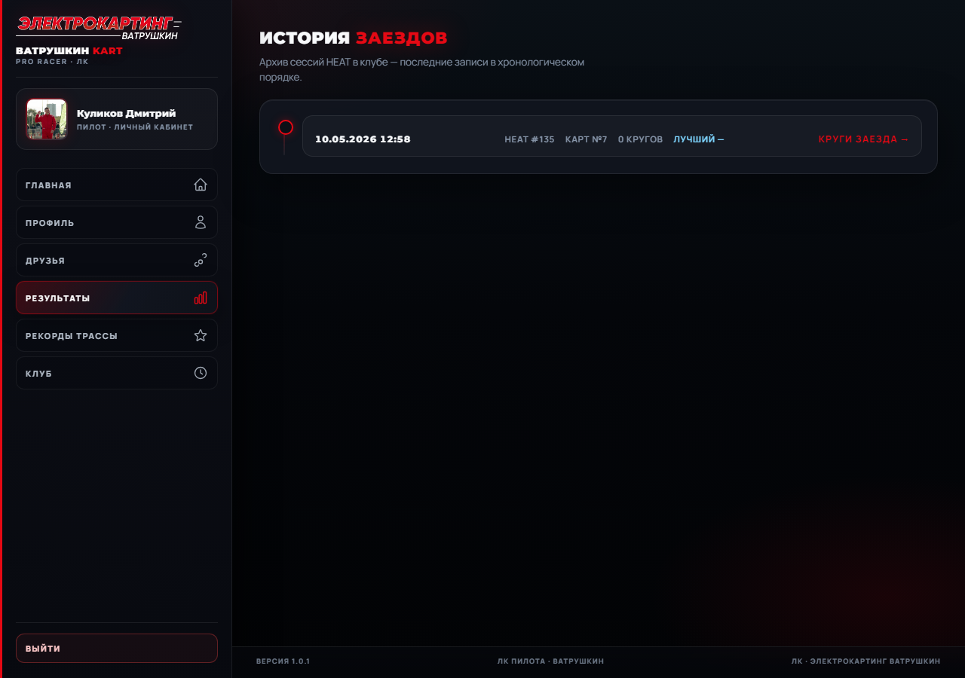Click the pilot avatar photo
The height and width of the screenshot is (678, 965).
[47, 119]
